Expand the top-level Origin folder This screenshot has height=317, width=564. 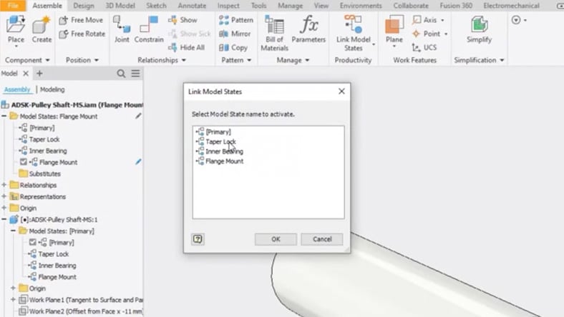4,208
